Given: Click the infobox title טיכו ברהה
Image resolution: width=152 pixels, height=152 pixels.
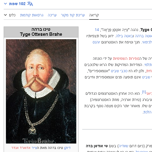Looking at the screenshot, I should (x=41, y=29).
